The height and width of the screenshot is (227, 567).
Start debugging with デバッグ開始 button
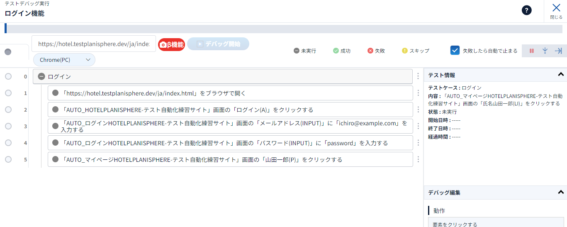coord(218,44)
